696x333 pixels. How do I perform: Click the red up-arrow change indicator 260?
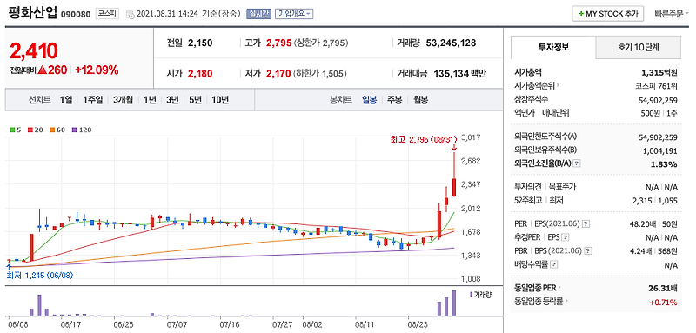click(x=52, y=70)
